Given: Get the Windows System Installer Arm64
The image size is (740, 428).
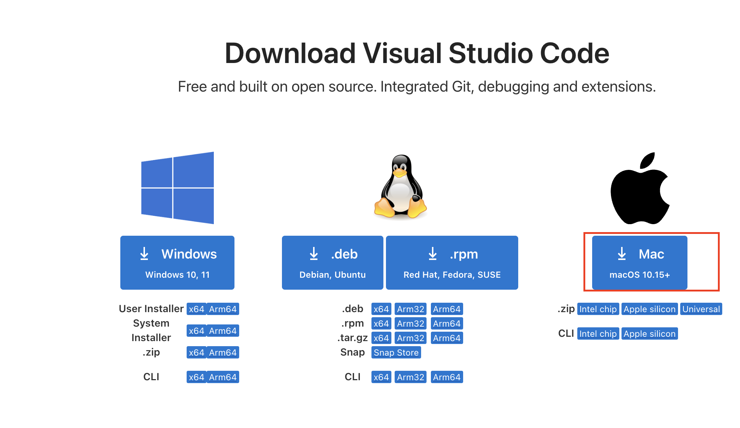Looking at the screenshot, I should tap(223, 331).
